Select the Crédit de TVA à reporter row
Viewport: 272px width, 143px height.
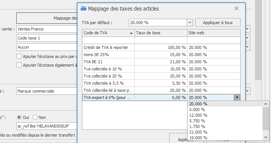(x=161, y=47)
